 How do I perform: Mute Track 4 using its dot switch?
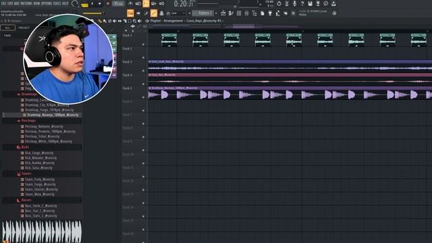click(143, 84)
